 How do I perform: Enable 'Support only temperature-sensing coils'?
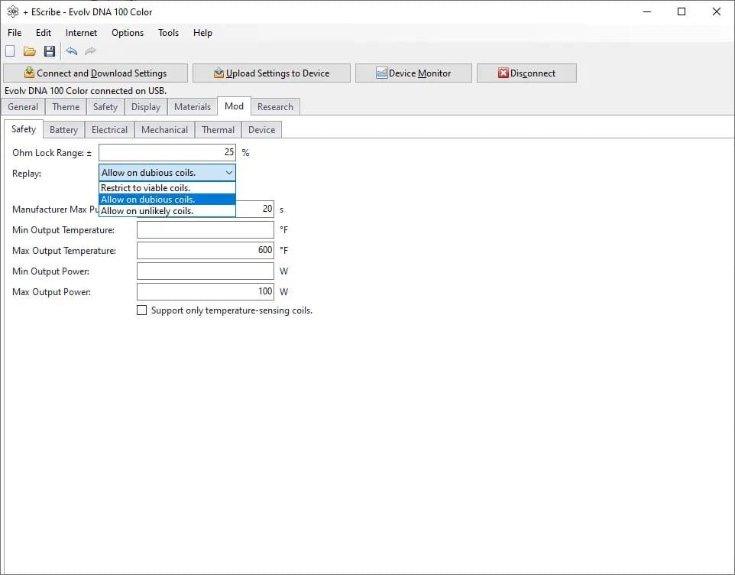pyautogui.click(x=141, y=310)
